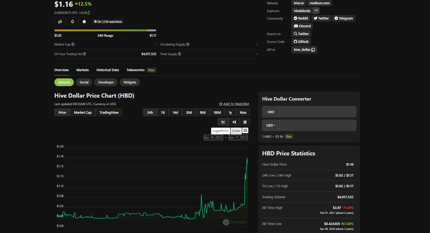Click the HBD amount input field
This screenshot has width=430, height=233.
pyautogui.click(x=318, y=112)
